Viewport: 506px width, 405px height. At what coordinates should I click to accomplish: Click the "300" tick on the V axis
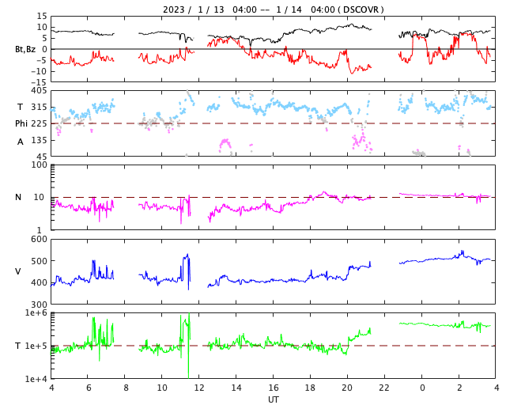39,305
